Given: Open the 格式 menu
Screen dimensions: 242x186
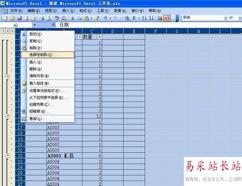Looking at the screenshot, I should (x=86, y=11).
